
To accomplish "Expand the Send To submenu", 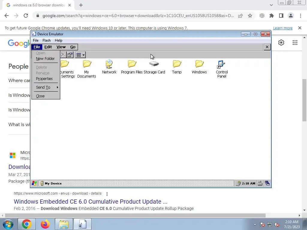I will [x=46, y=87].
